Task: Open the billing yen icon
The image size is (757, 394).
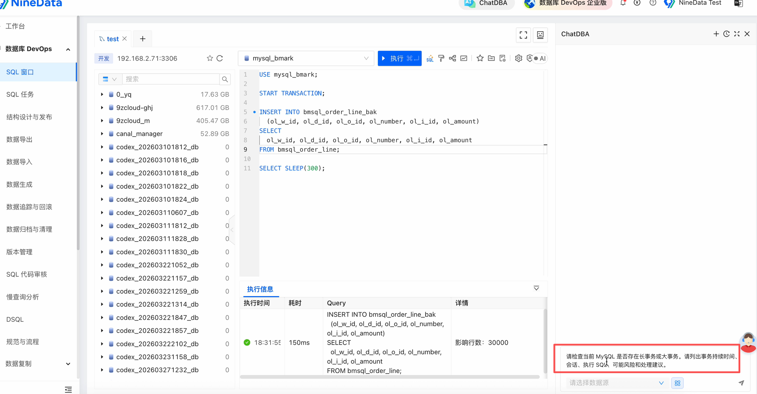Action: pos(637,3)
